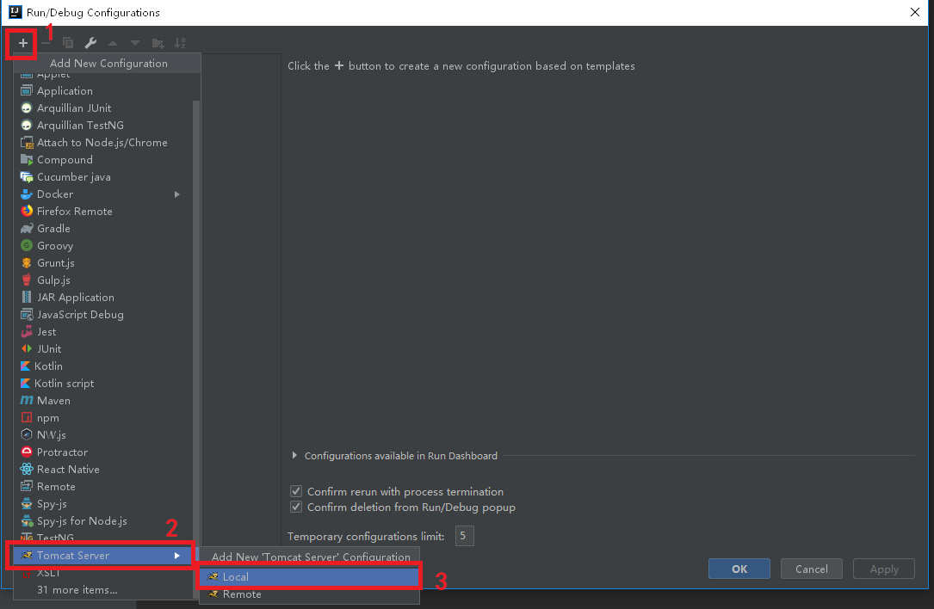Screen dimensions: 934x609
Task: Select Spy-js for Node.js entry
Action: [103, 521]
